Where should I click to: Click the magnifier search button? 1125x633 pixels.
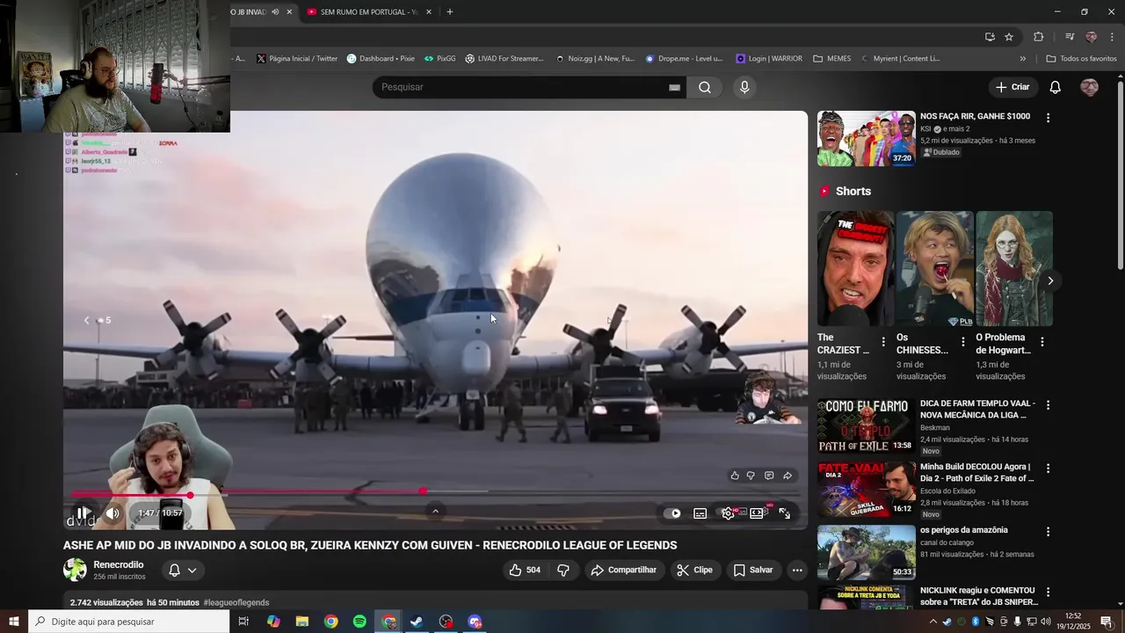[x=705, y=87]
